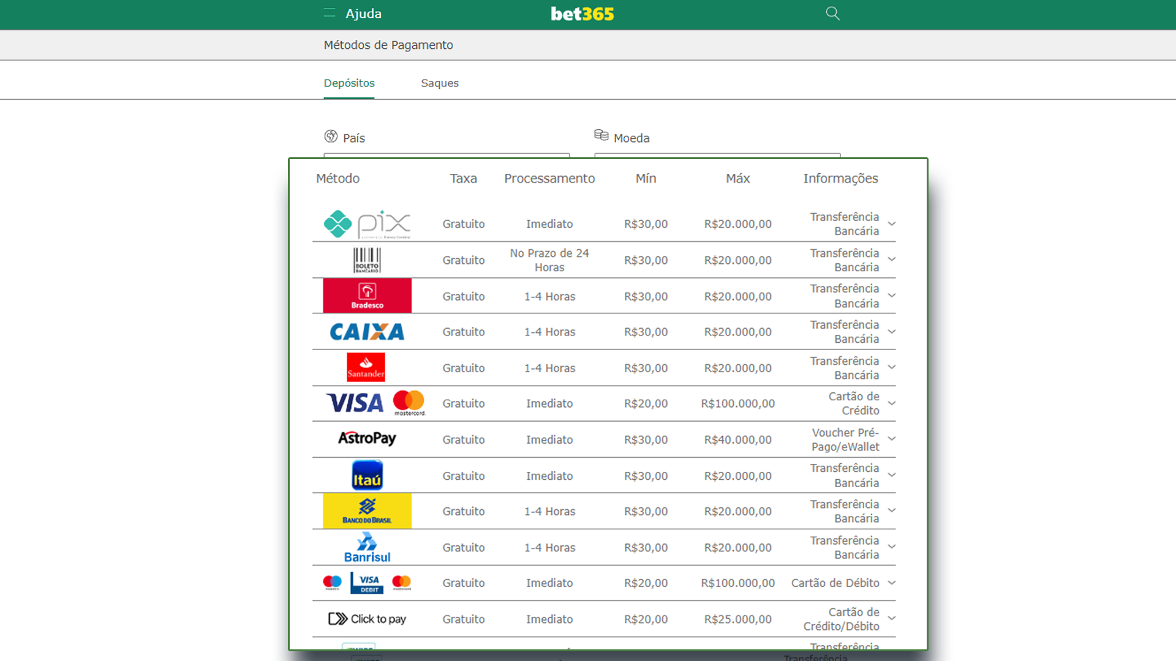Expand the AstroPay row details chevron
This screenshot has height=661, width=1176.
892,439
